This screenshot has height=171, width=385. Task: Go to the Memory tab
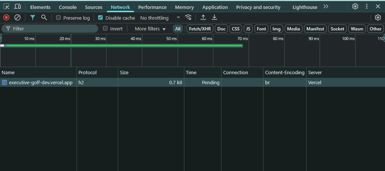click(184, 7)
